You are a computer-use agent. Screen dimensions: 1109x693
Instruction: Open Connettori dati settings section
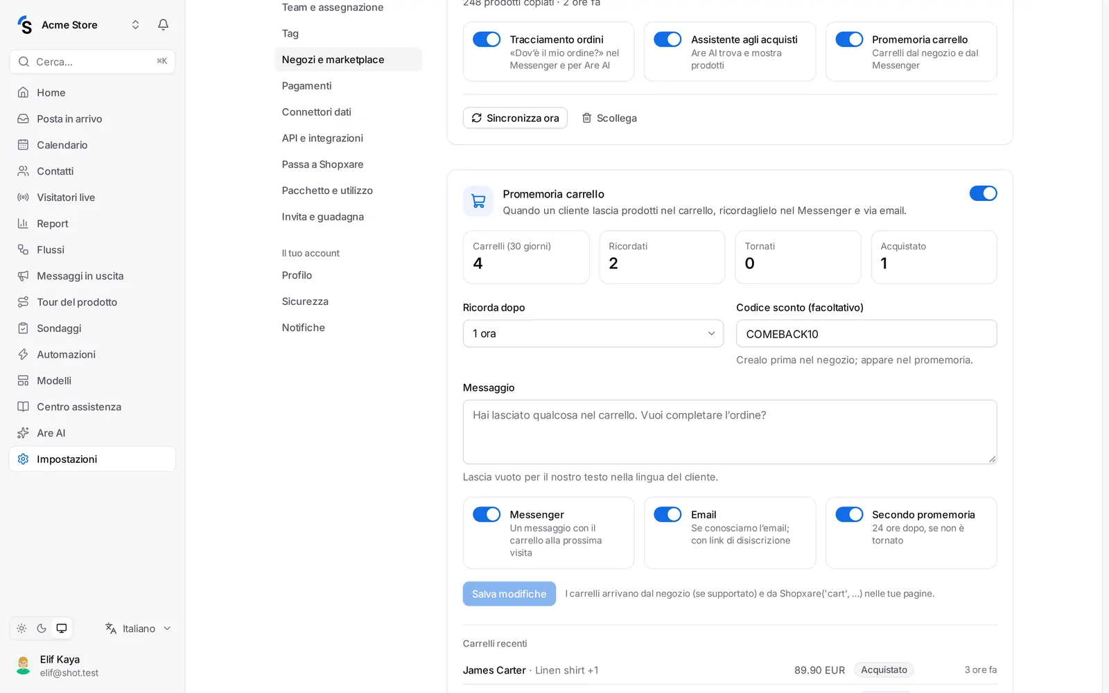click(x=348, y=112)
